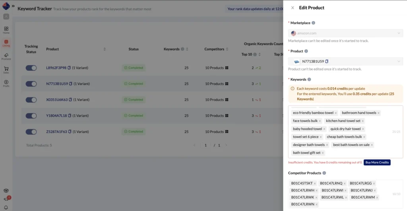Screen dimensions: 407x211
Task: Toggle tracking switch for Z5287A1F63
Action: point(31,132)
